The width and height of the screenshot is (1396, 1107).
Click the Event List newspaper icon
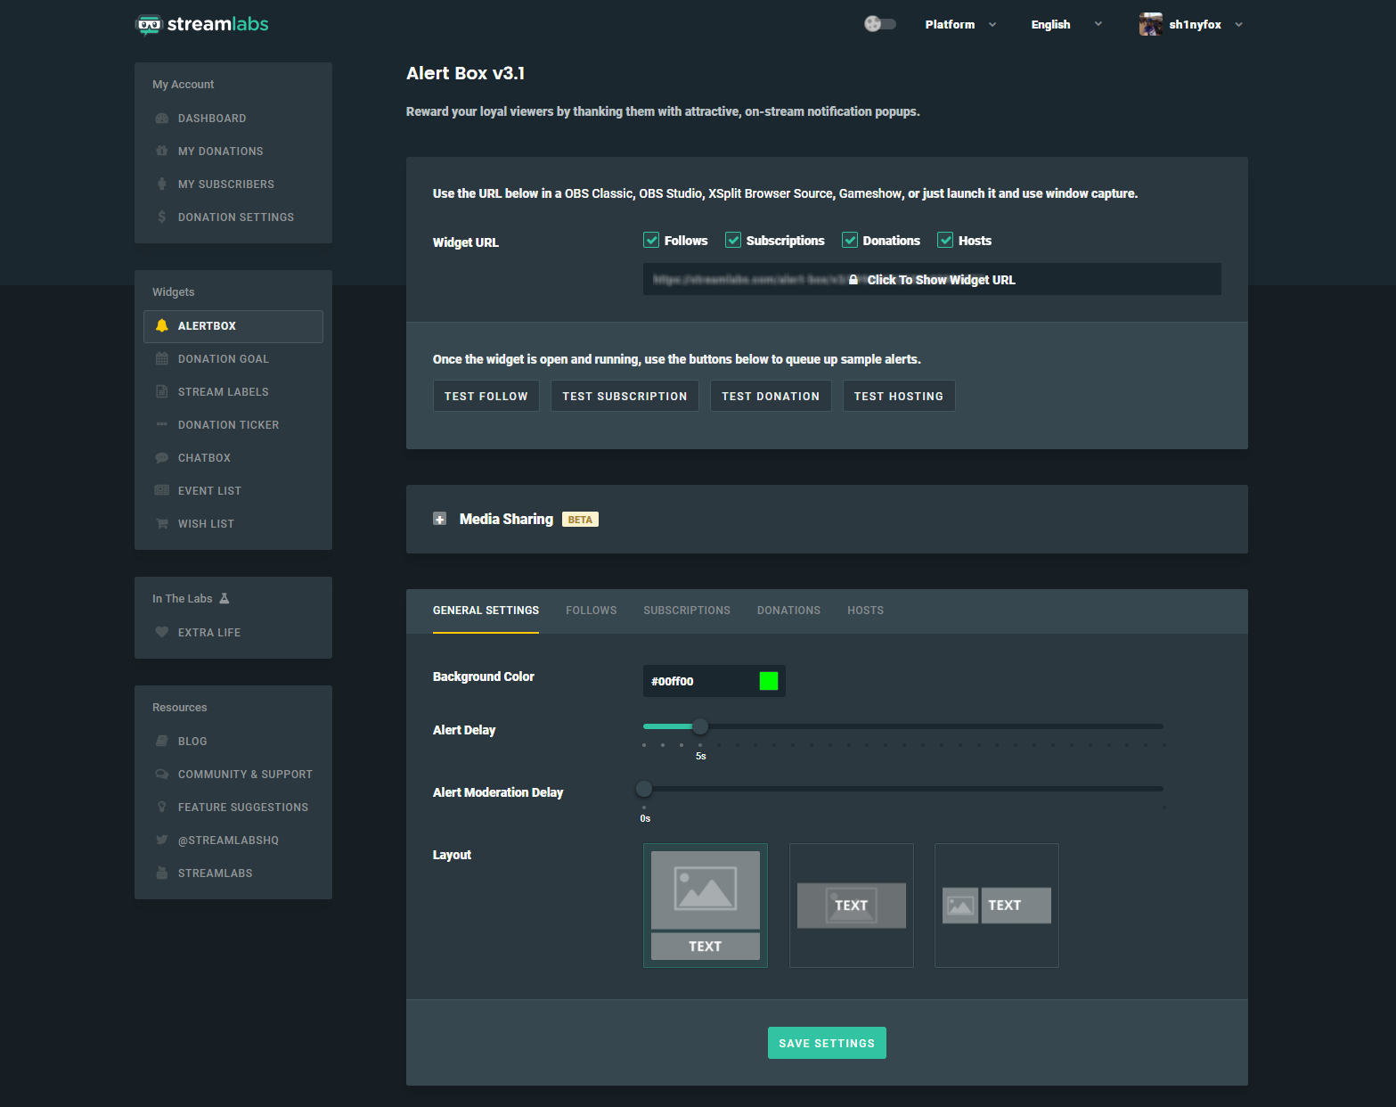[162, 491]
